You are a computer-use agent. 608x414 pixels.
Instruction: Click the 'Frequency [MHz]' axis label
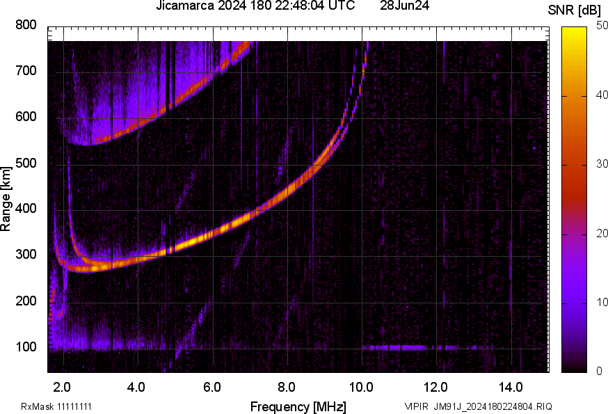click(298, 406)
